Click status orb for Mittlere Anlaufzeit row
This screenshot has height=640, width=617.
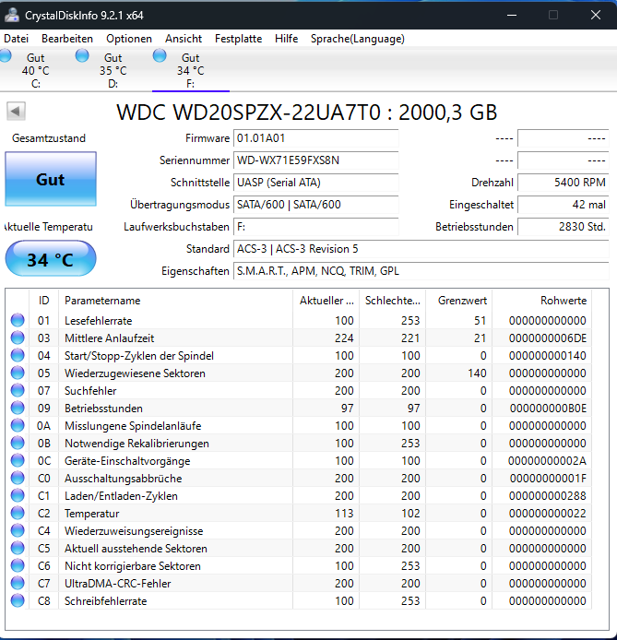click(x=18, y=338)
